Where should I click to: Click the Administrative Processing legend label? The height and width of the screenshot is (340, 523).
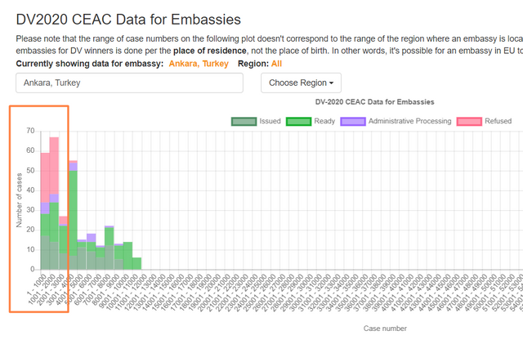[410, 121]
